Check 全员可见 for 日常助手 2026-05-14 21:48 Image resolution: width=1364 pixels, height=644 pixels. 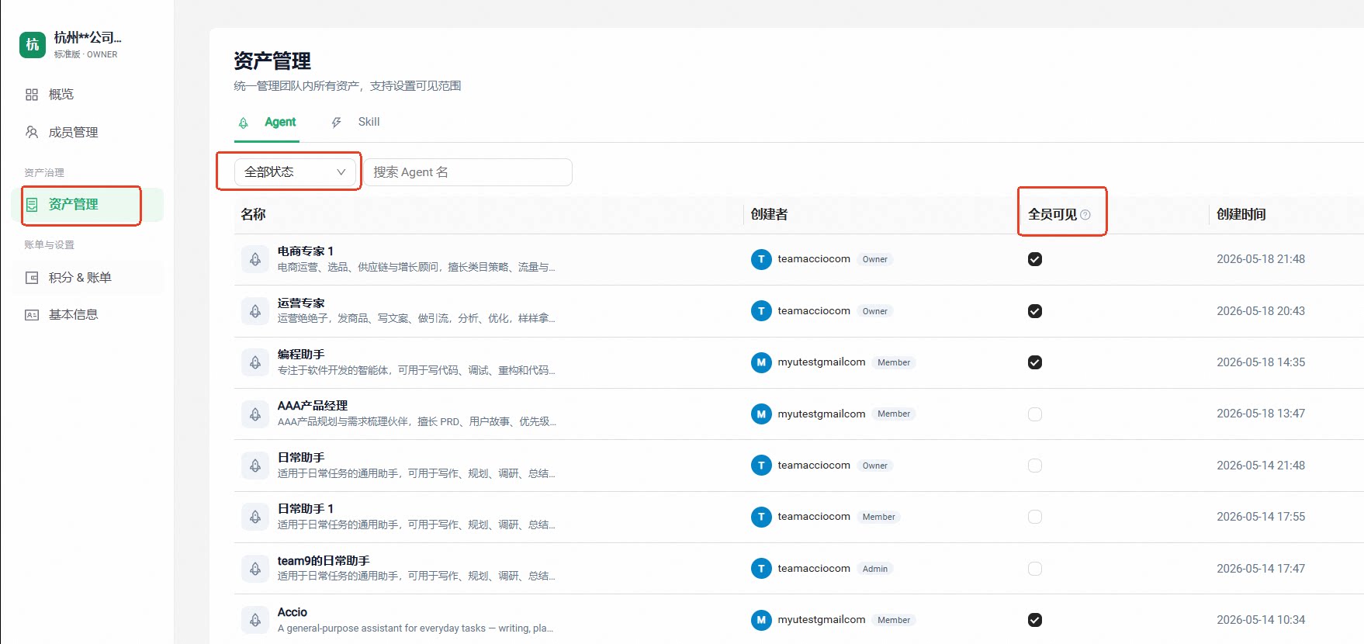click(x=1035, y=466)
